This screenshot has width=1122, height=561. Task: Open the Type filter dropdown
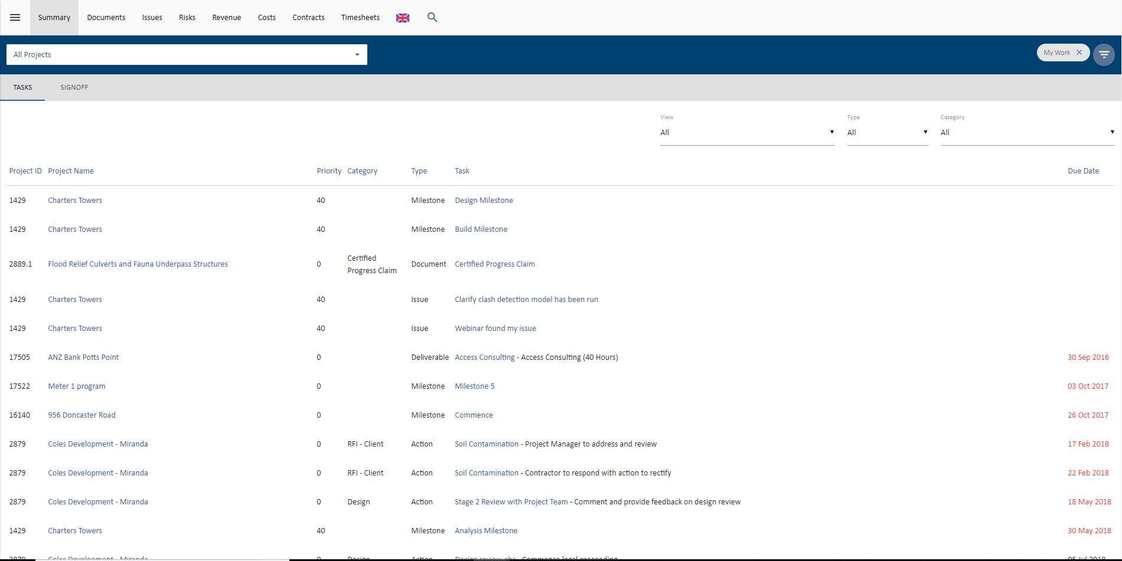coord(887,133)
